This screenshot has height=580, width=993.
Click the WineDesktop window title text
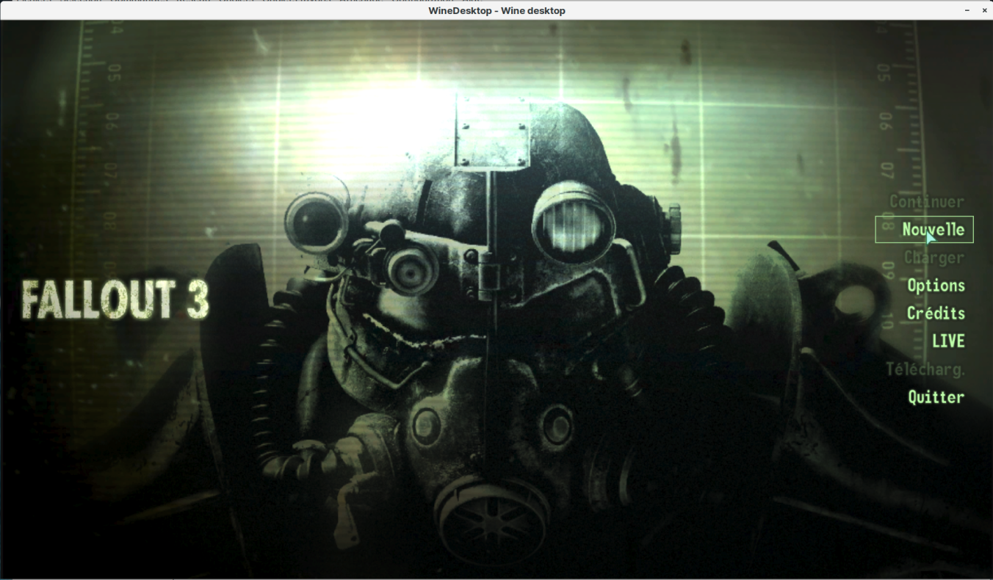click(496, 10)
